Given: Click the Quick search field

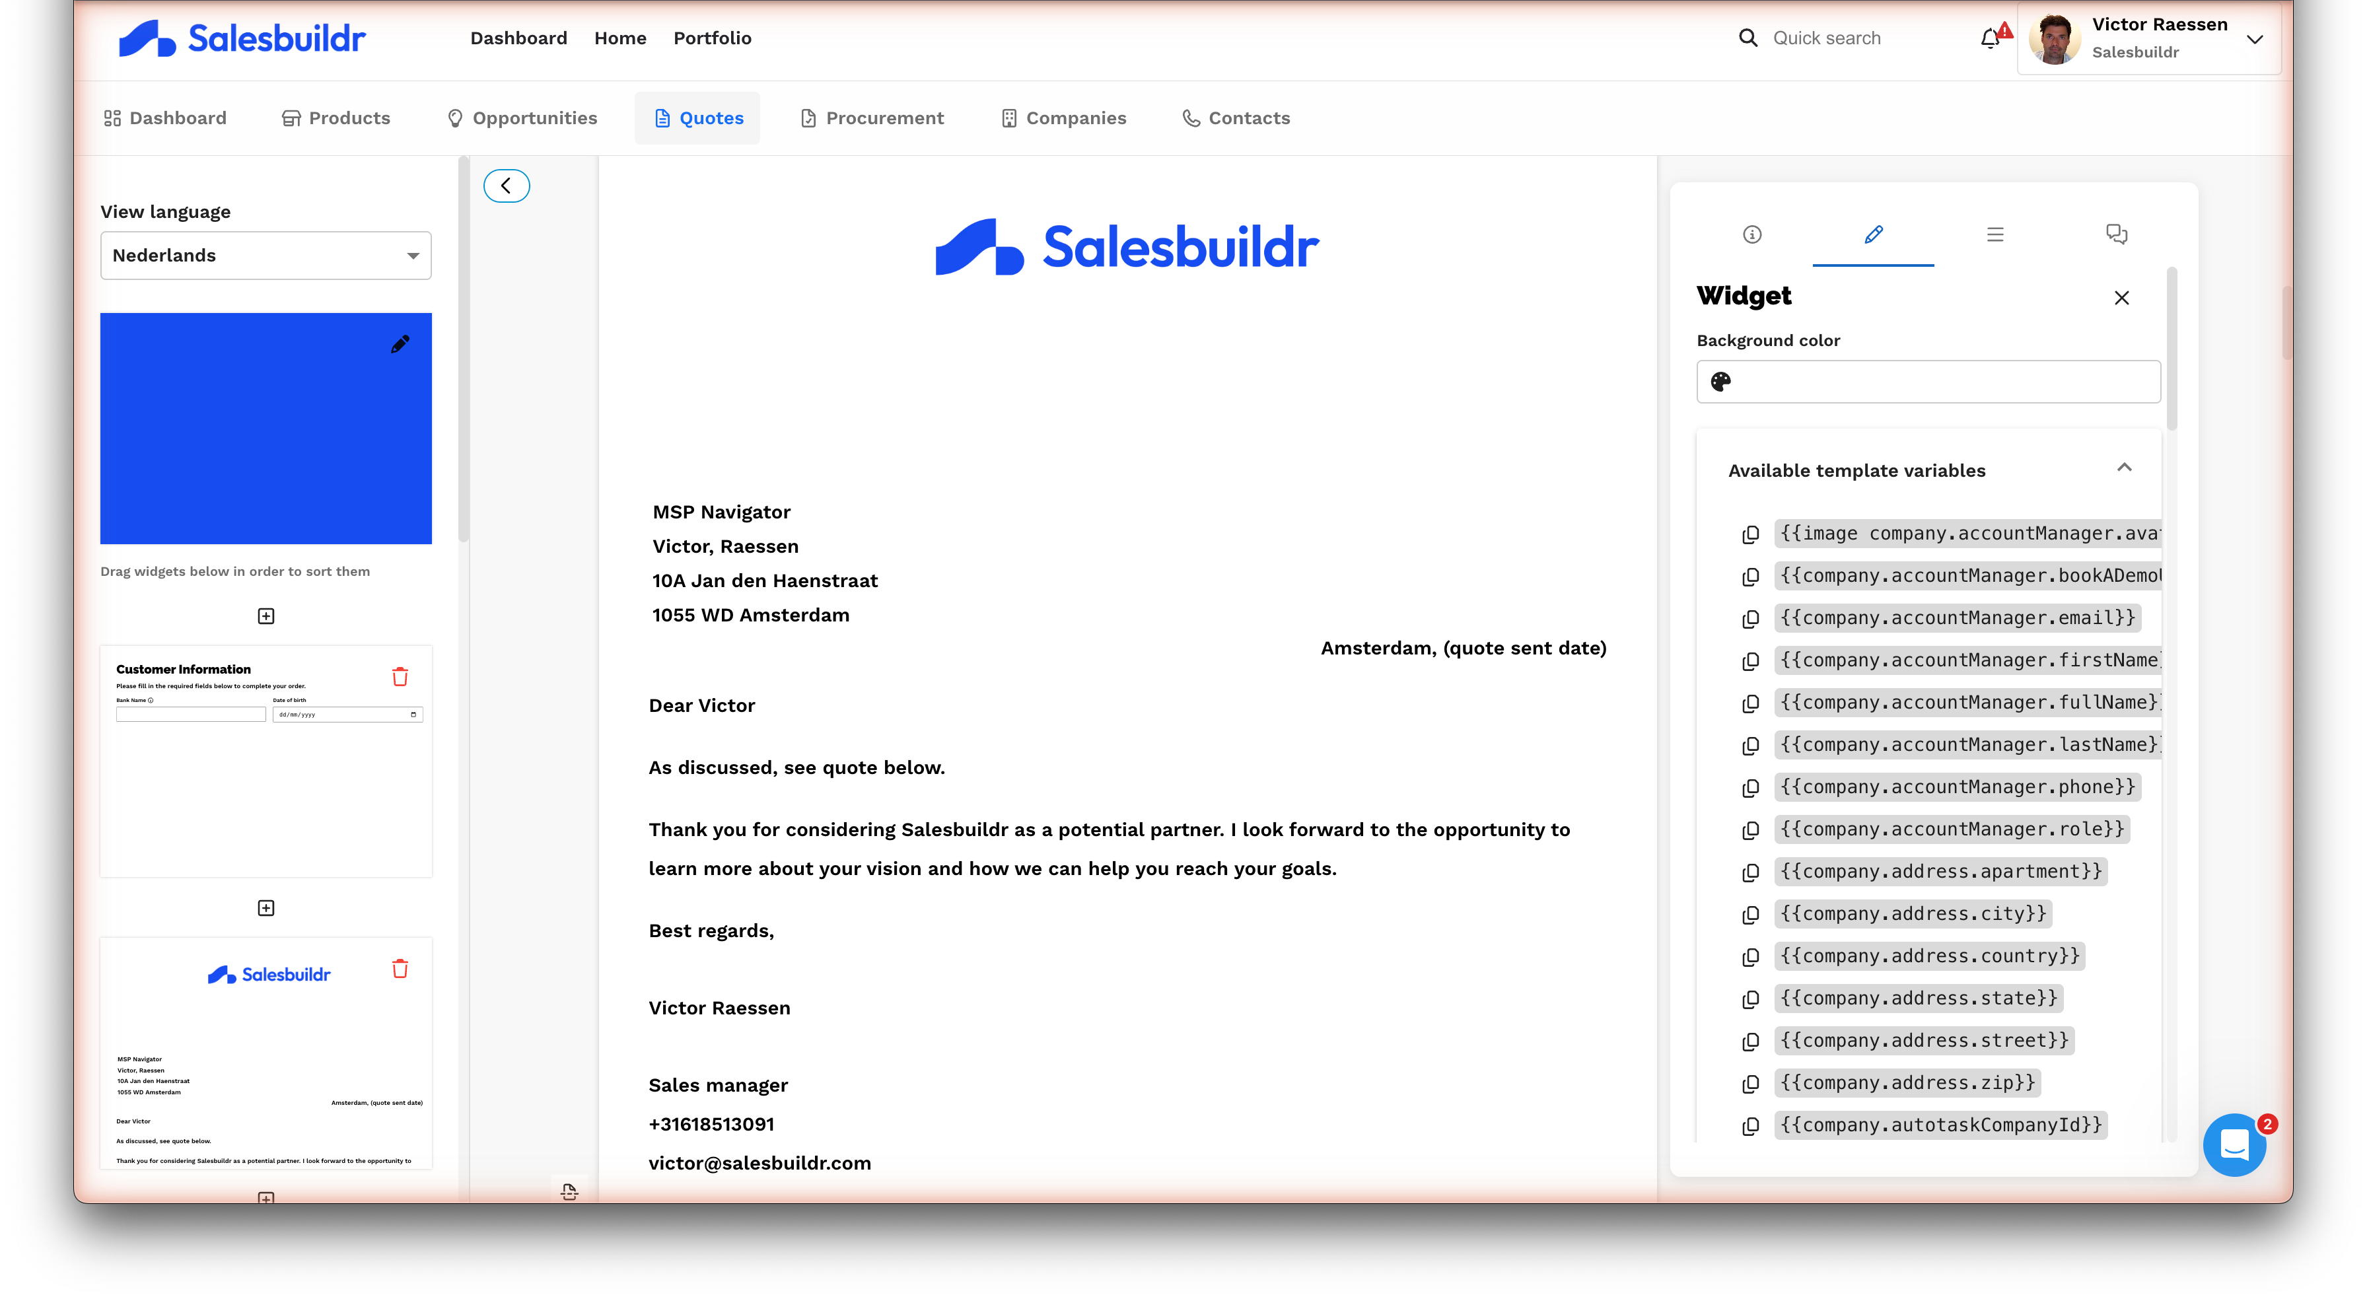Looking at the screenshot, I should coord(1826,38).
